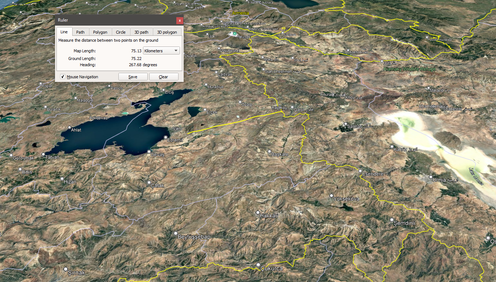Click the Patnos town label
This screenshot has height=282, width=496.
pos(117,88)
